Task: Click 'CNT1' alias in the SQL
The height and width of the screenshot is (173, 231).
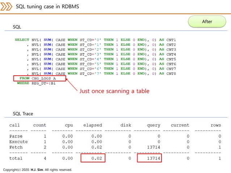Action: pyautogui.click(x=171, y=40)
